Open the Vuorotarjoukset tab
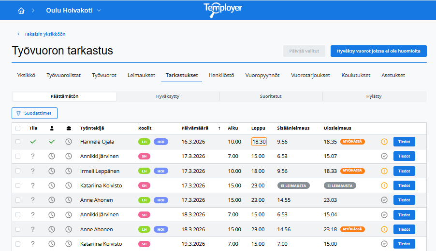 click(x=311, y=75)
